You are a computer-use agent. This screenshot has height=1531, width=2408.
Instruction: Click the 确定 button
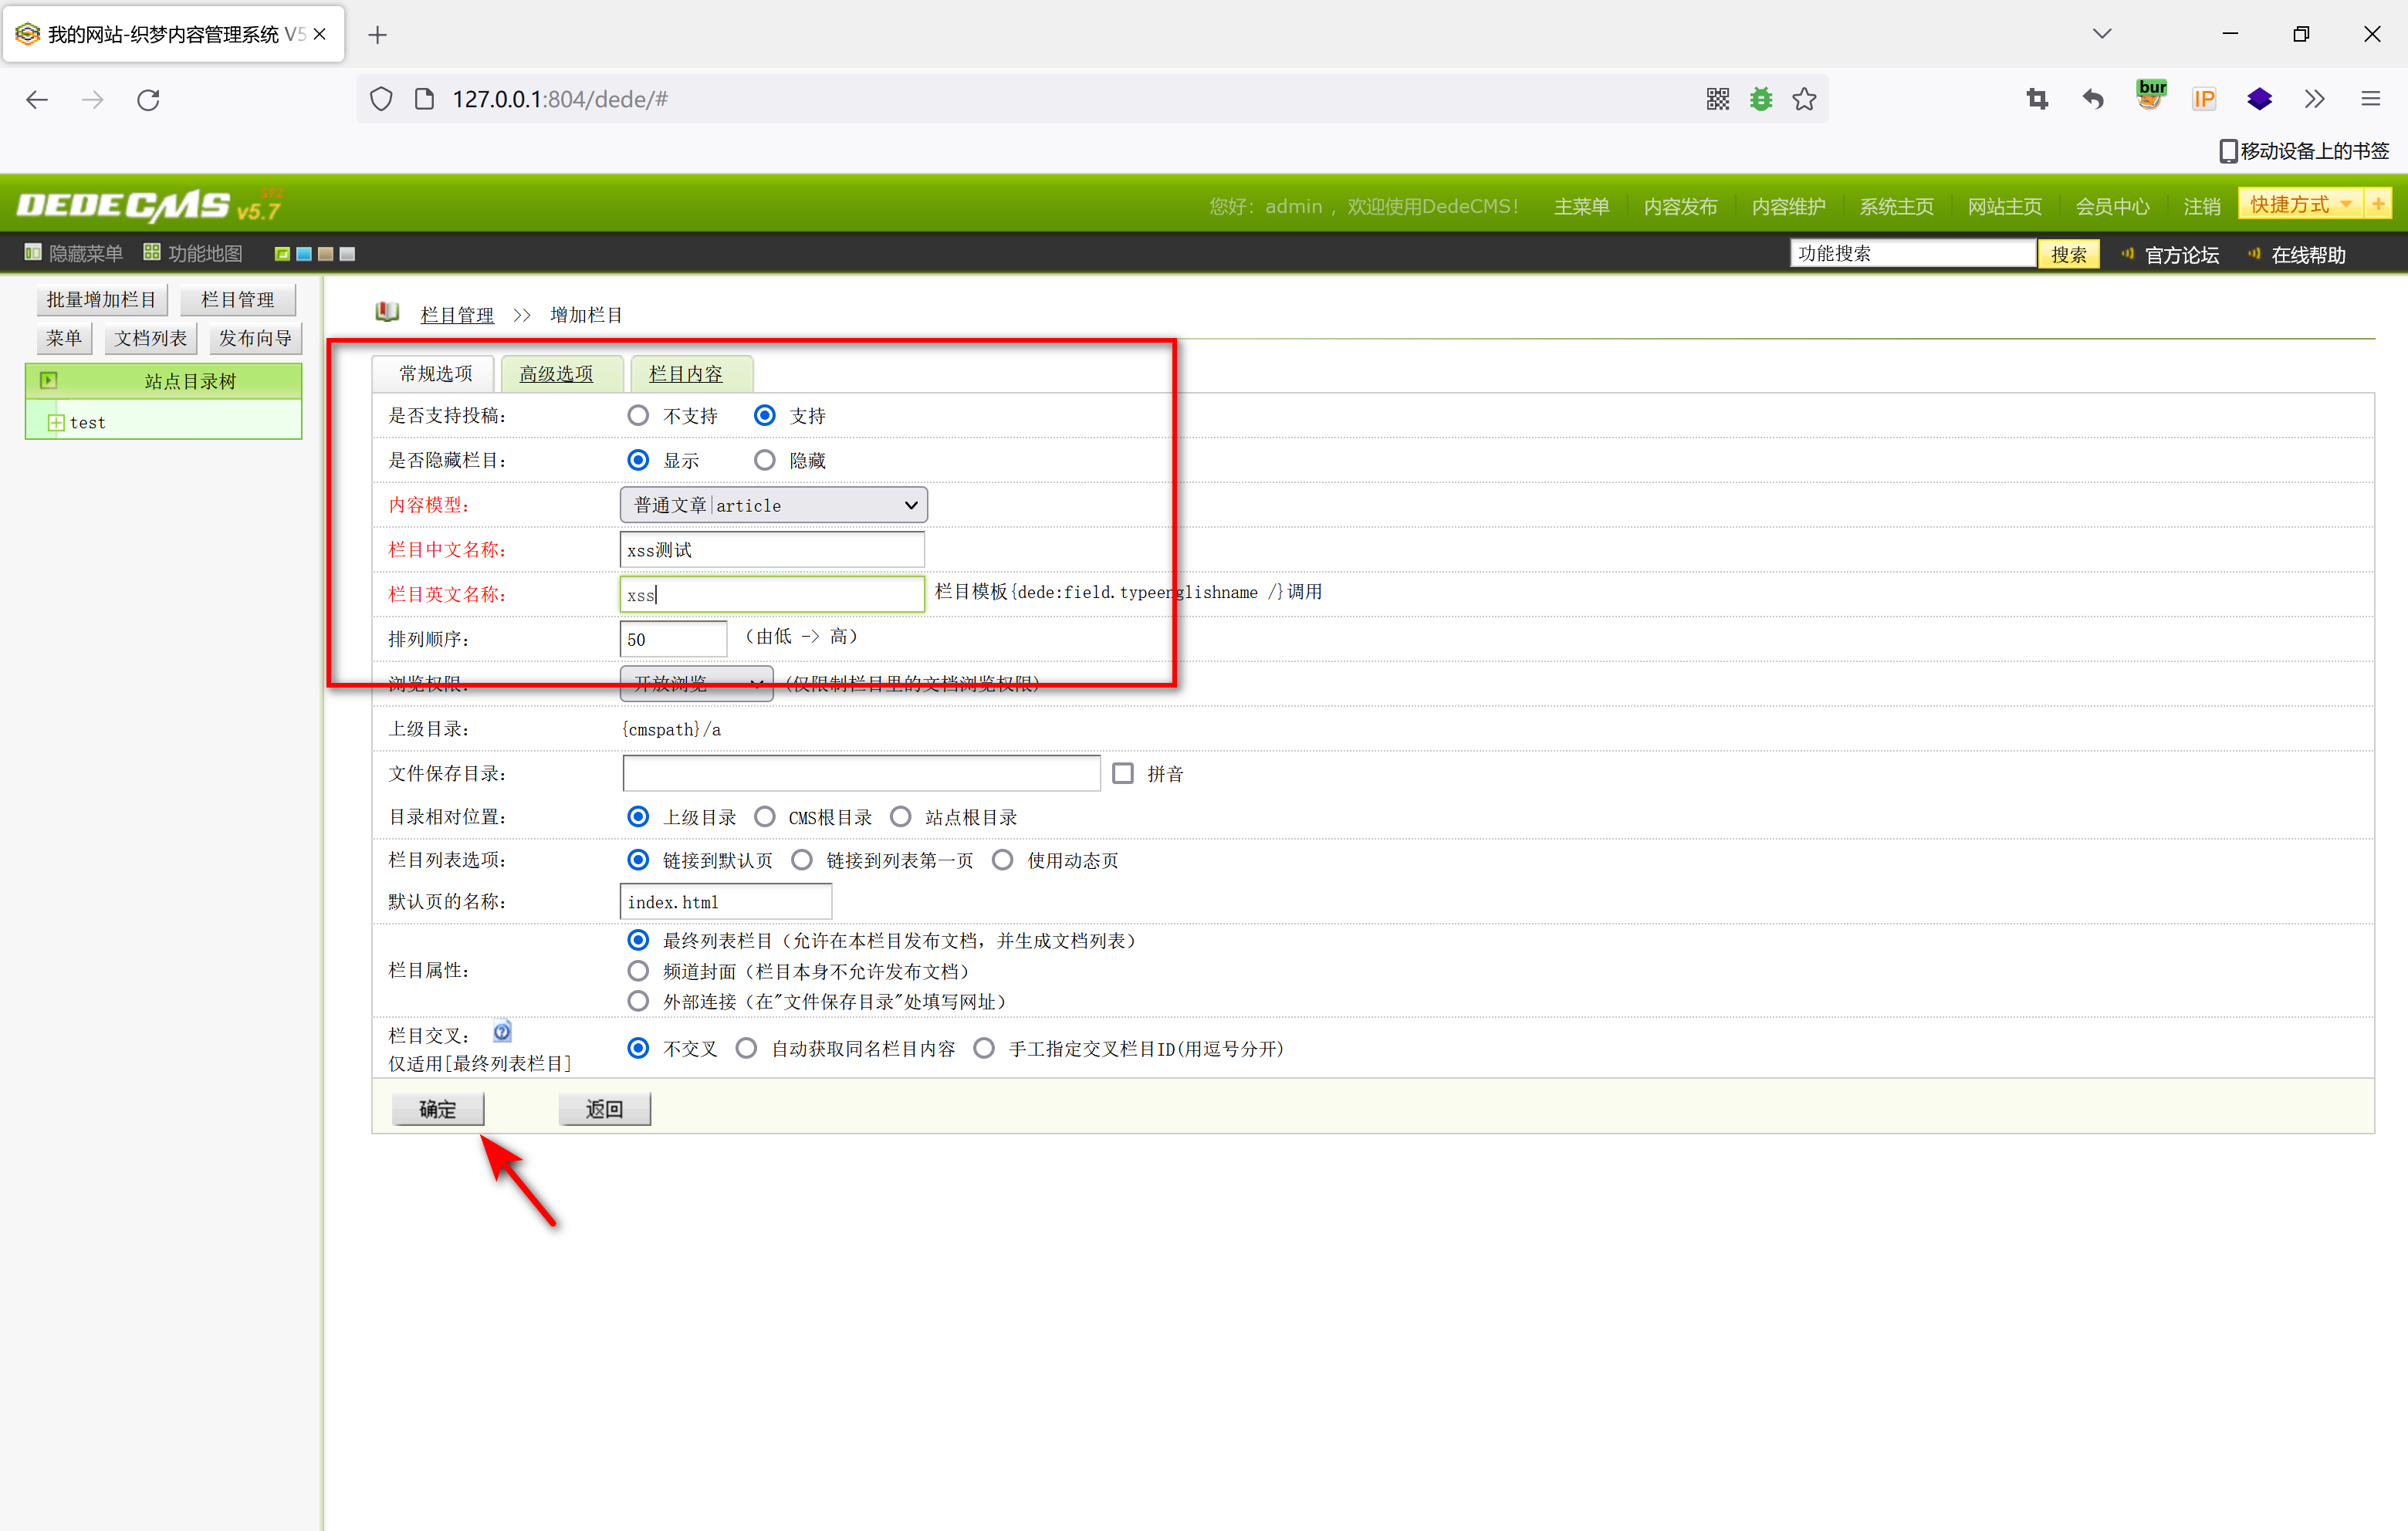(x=437, y=1109)
